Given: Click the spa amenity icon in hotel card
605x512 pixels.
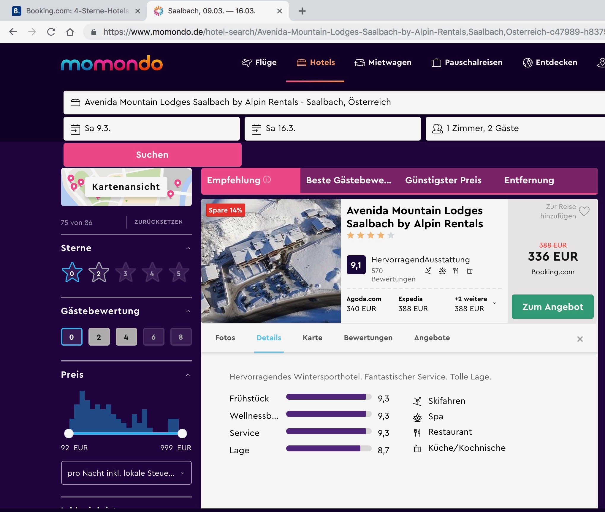Looking at the screenshot, I should tap(442, 271).
